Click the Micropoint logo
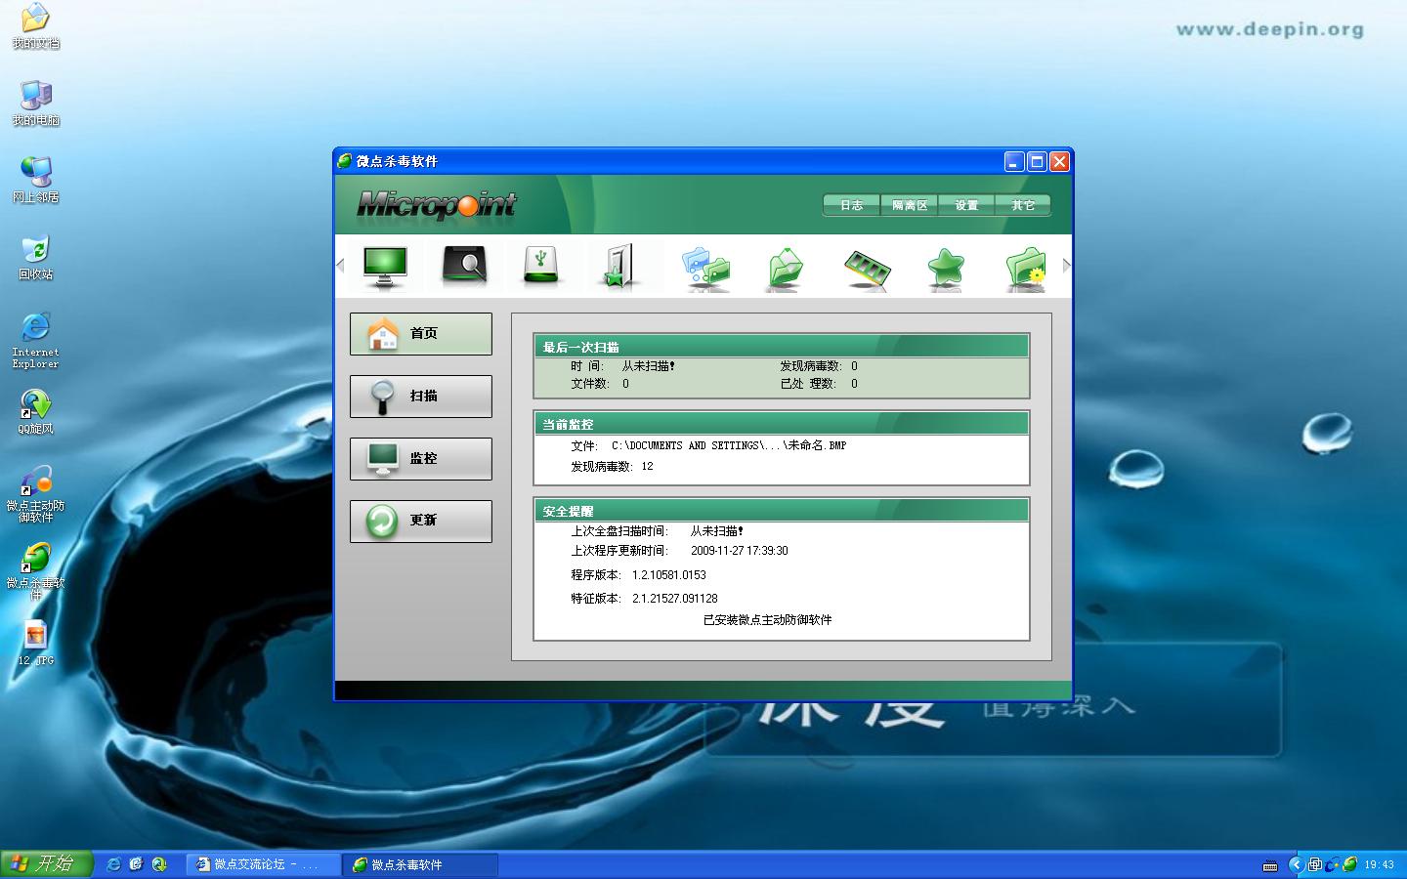 pos(436,204)
